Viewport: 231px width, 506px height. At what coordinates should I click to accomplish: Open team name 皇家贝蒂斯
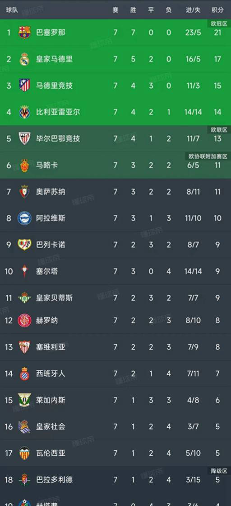tap(54, 298)
